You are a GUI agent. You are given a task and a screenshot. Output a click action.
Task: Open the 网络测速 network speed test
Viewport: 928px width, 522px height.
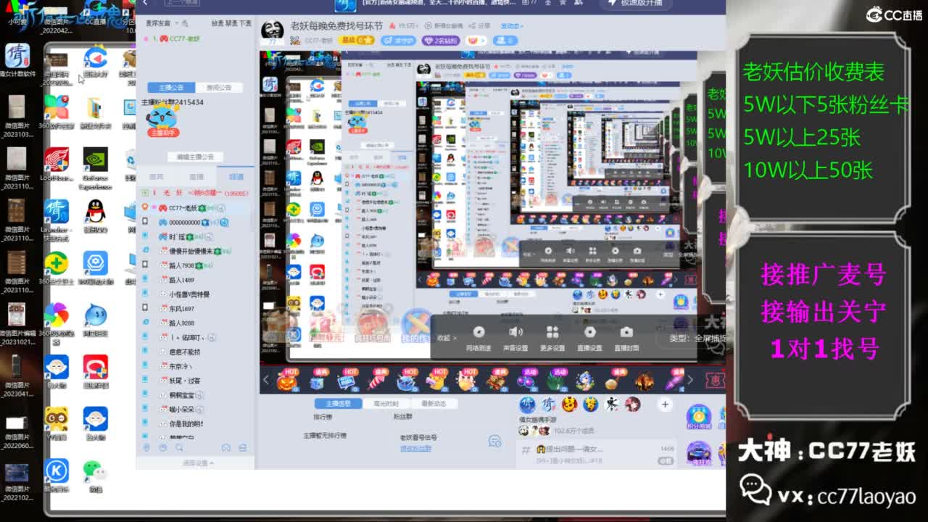click(478, 337)
